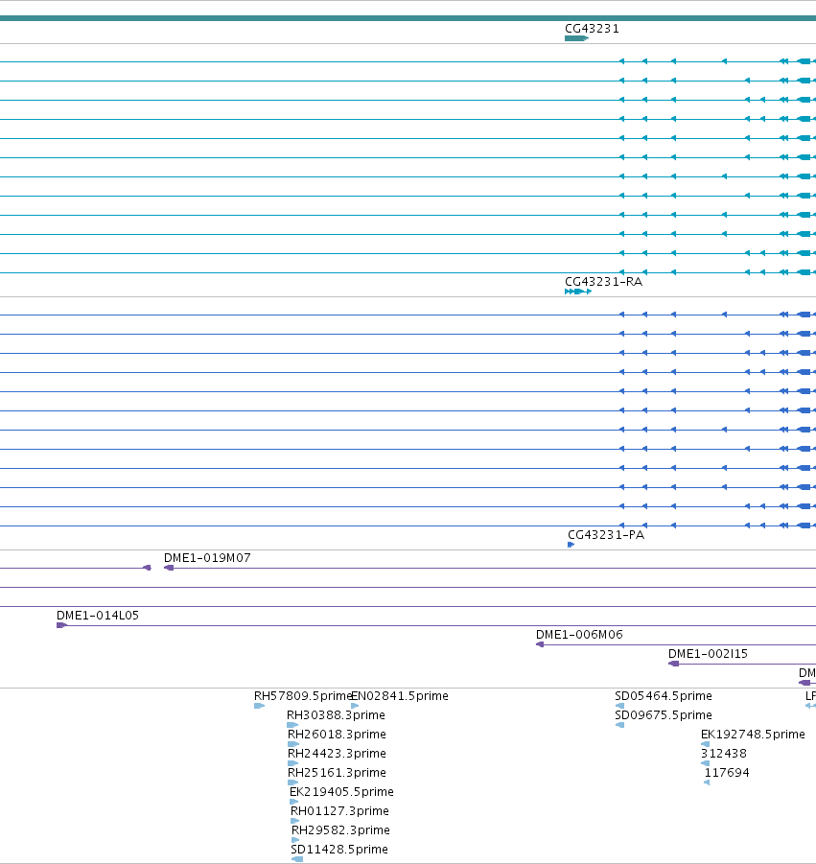Select the EN02841.5prime EST arrow
This screenshot has height=864, width=816.
pyautogui.click(x=355, y=706)
